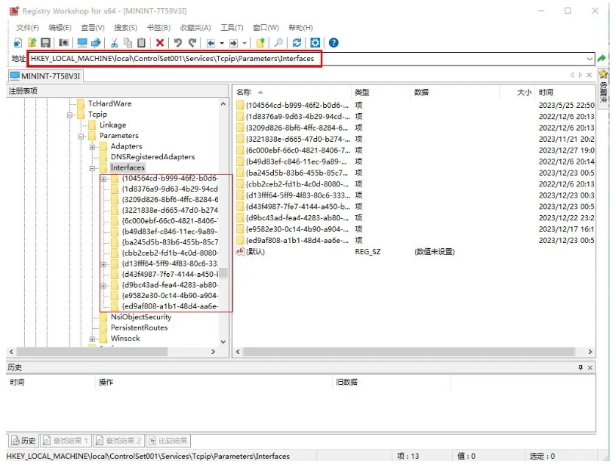
Task: Click the green Go arrow beside address bar
Action: [x=602, y=59]
